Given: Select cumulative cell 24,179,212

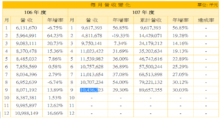Looking at the screenshot, I should click(x=151, y=43).
